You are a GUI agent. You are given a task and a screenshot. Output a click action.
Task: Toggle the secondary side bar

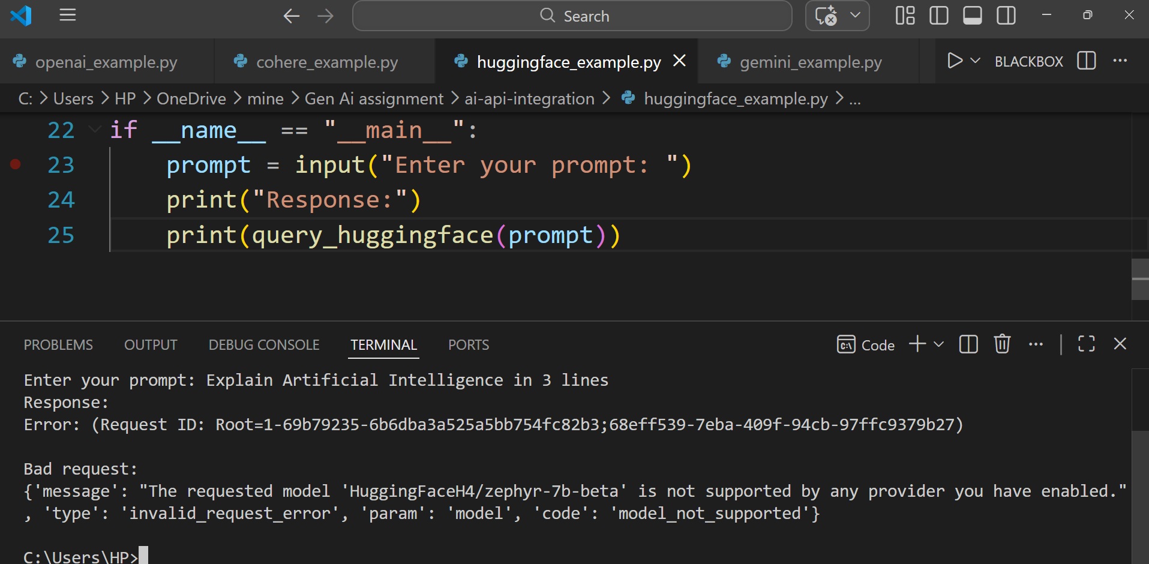click(x=1006, y=16)
